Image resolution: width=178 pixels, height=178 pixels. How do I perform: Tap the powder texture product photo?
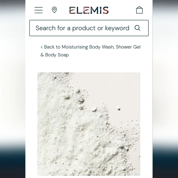point(89,124)
